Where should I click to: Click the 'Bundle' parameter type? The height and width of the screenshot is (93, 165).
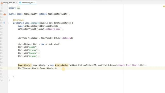tap(44, 23)
